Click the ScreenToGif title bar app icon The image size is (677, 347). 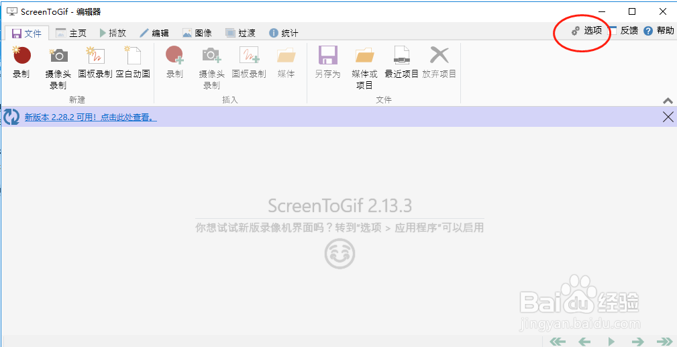tap(13, 11)
